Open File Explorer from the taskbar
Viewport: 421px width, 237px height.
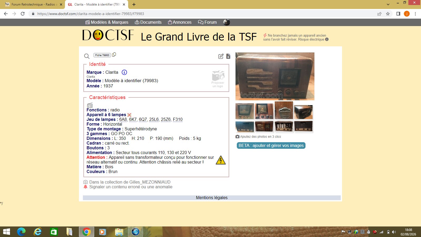[x=119, y=232]
